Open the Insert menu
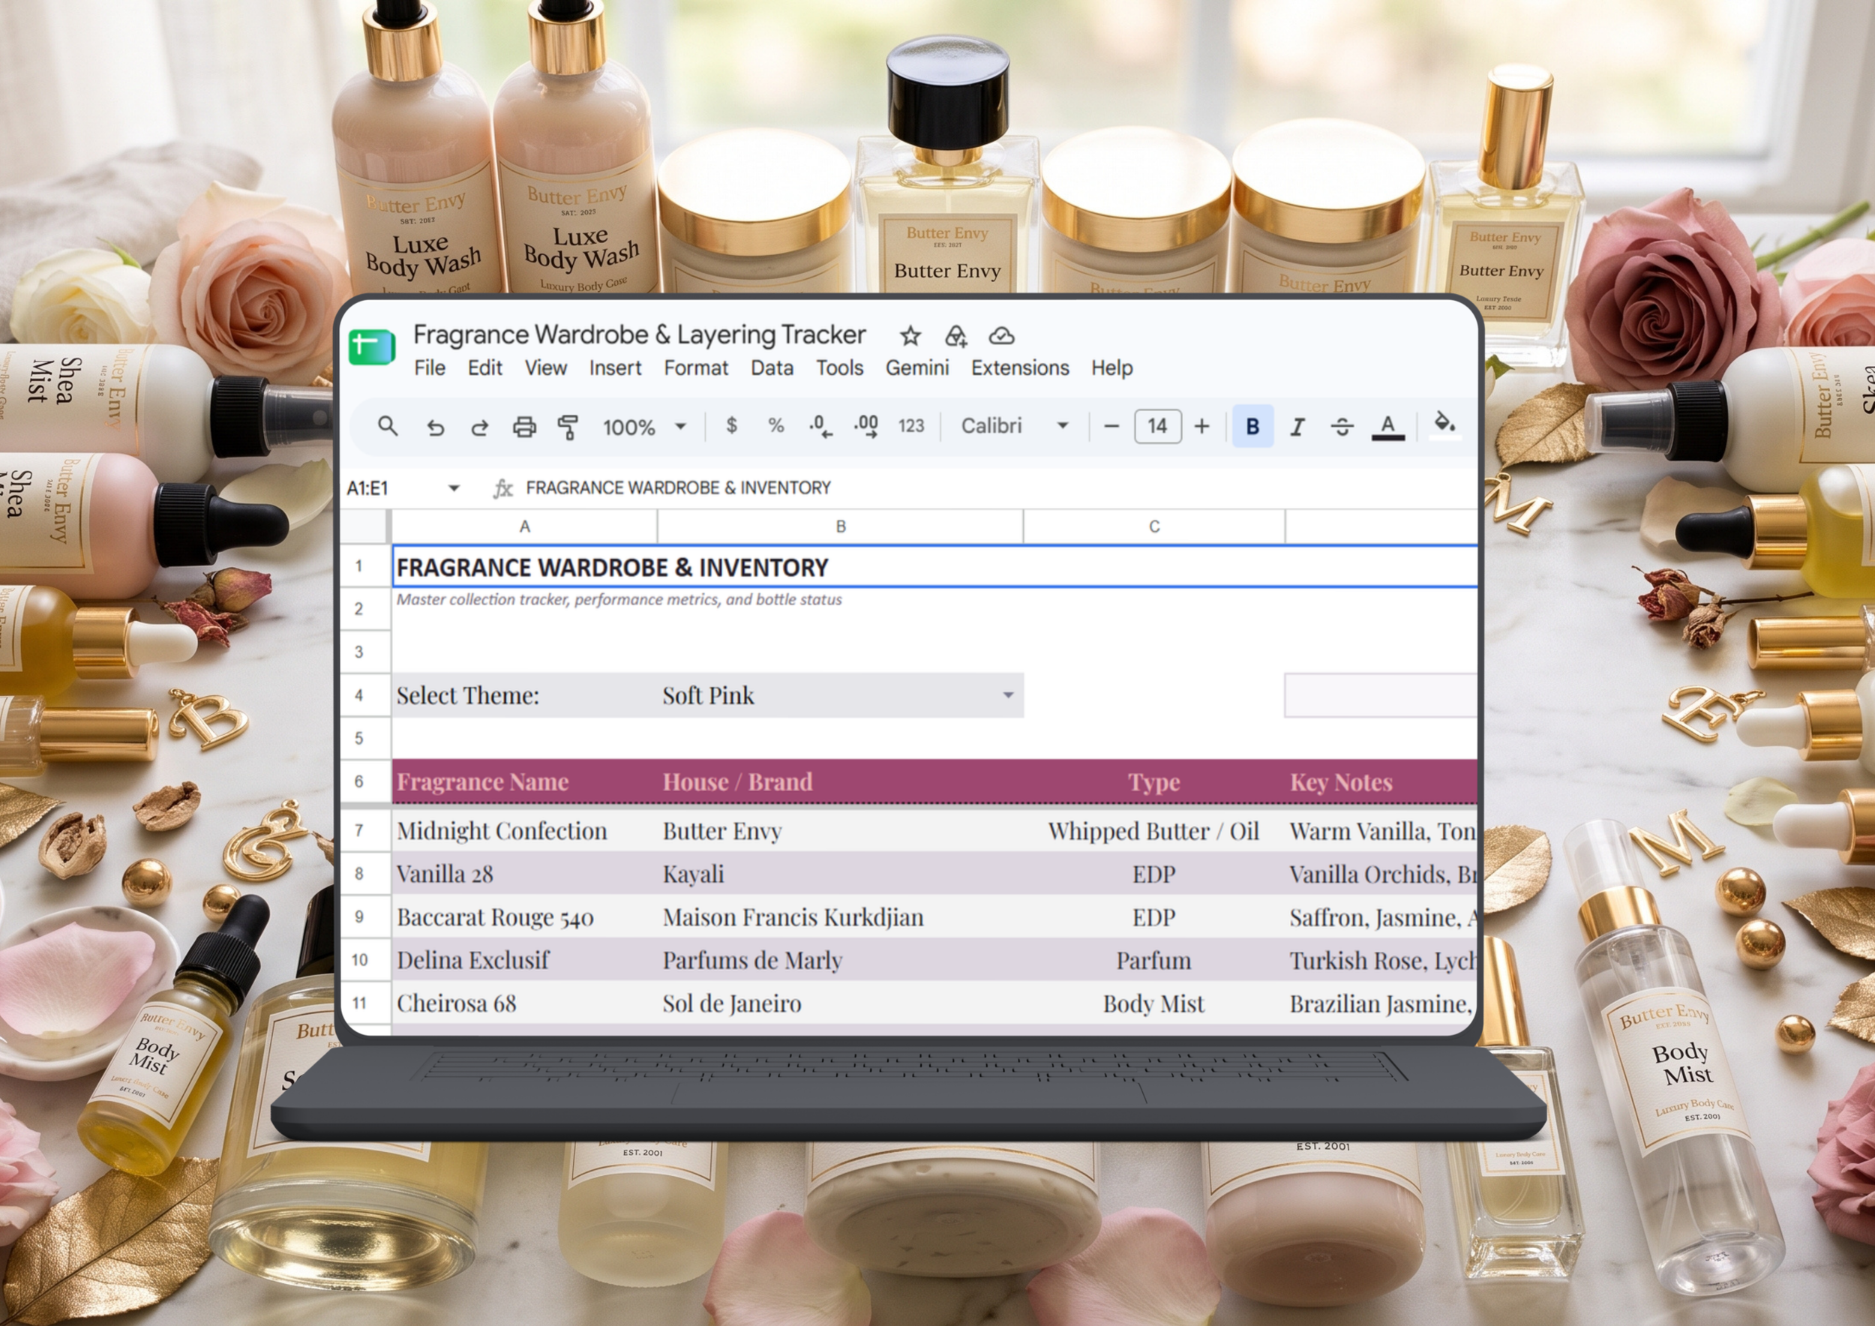 coord(615,368)
